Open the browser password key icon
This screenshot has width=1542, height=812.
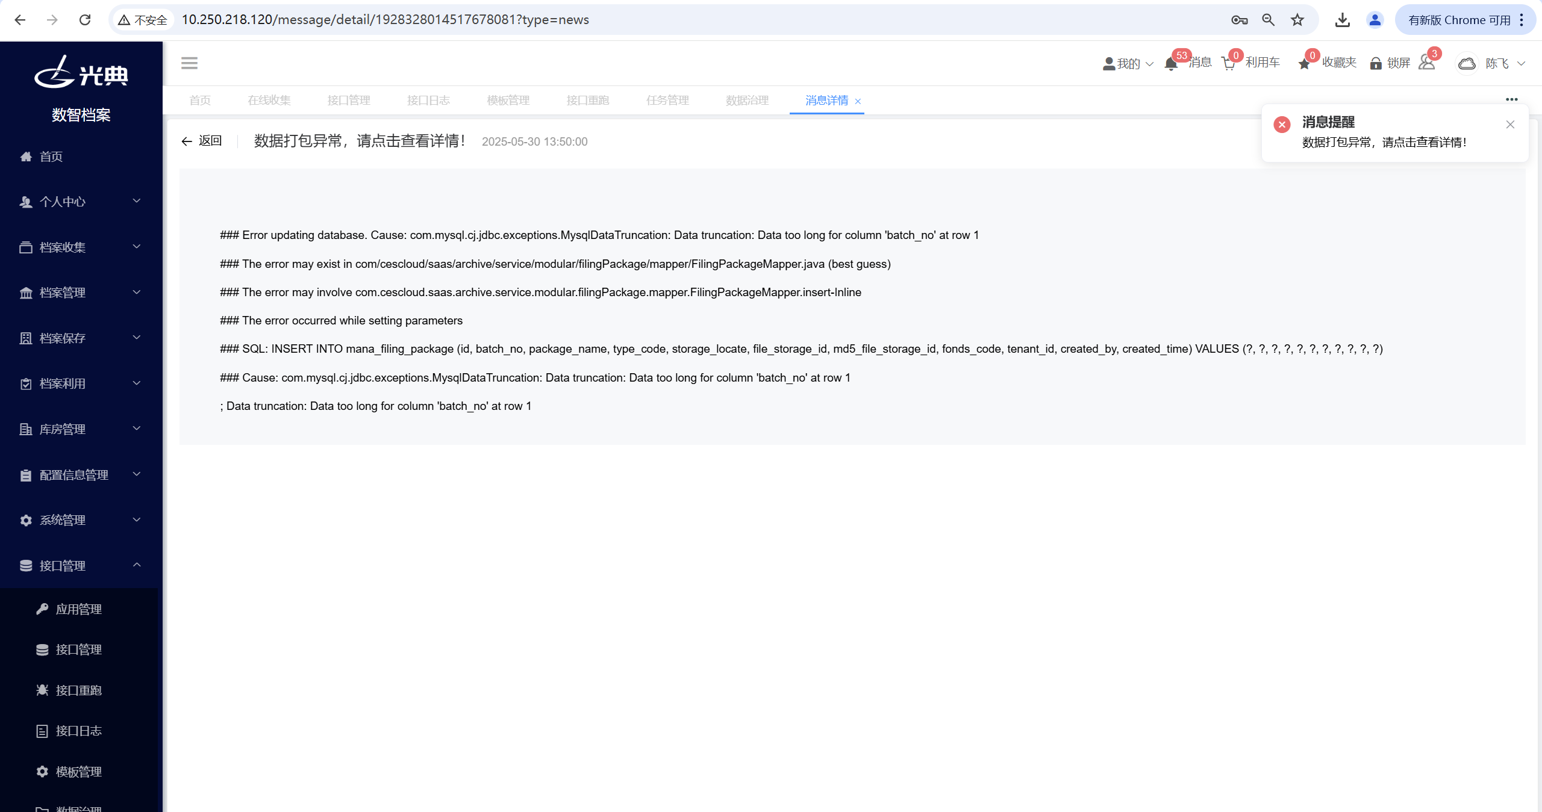(x=1239, y=20)
